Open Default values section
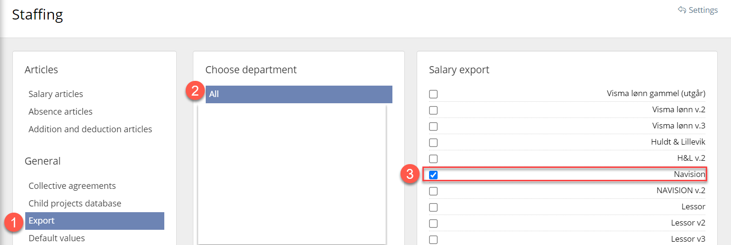This screenshot has width=731, height=245. coord(57,238)
